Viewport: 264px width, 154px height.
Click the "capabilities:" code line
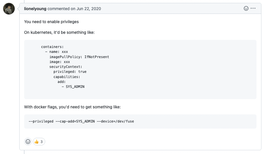[x=67, y=77]
